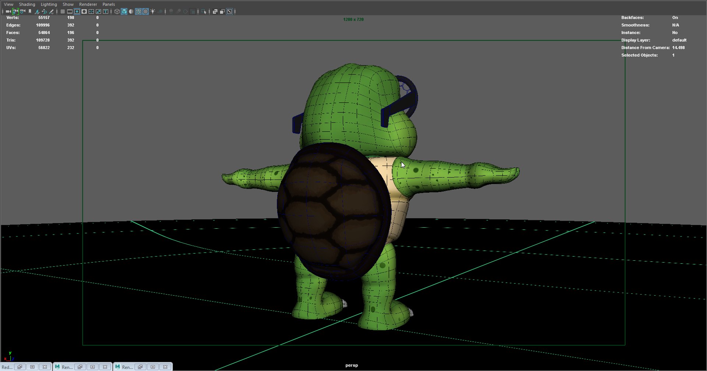Image resolution: width=707 pixels, height=371 pixels.
Task: Click the 'Selected Objects:' HUD label
Action: click(640, 55)
